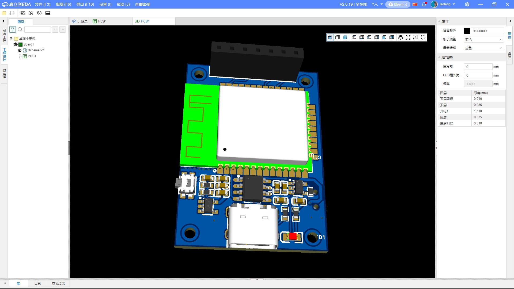Click the picture export icon in toolbar
This screenshot has width=514, height=289.
23,13
